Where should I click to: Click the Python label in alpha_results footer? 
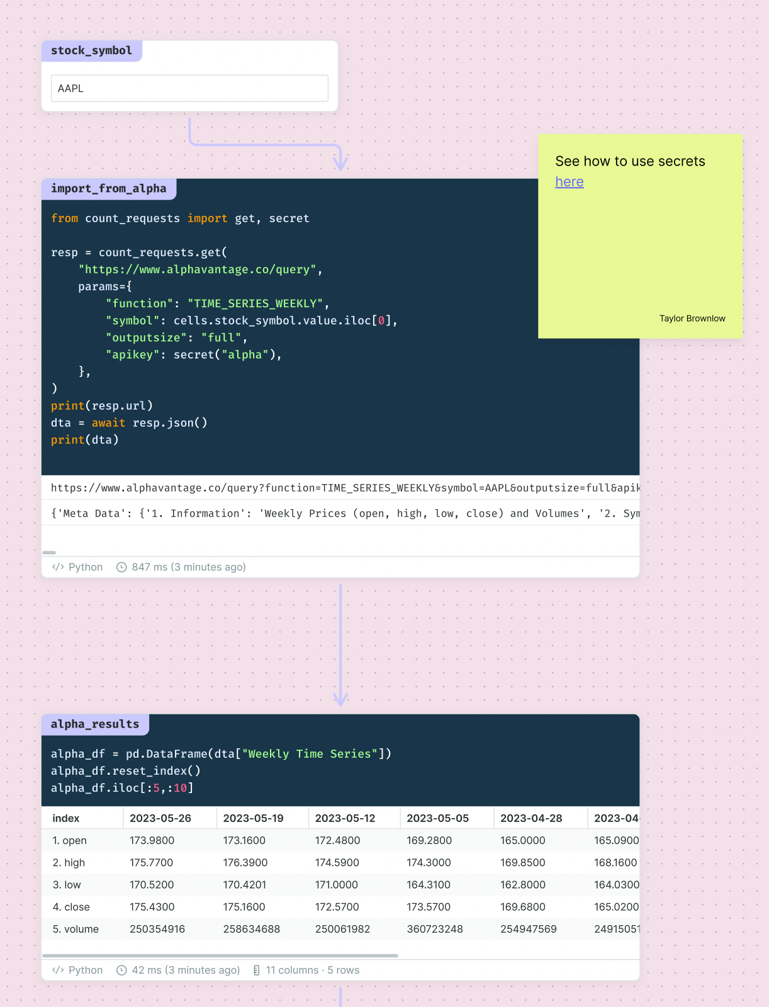[86, 970]
